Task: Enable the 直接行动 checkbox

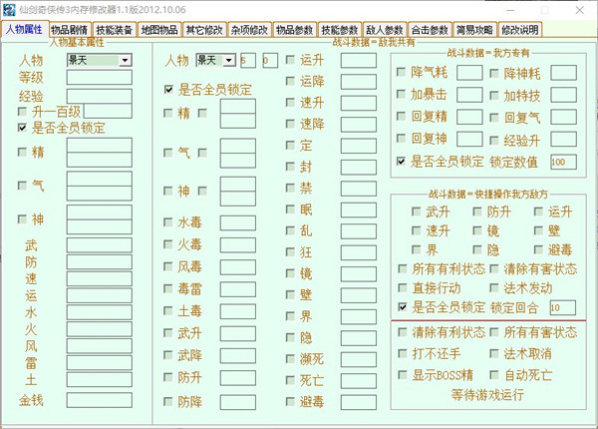Action: pos(403,287)
